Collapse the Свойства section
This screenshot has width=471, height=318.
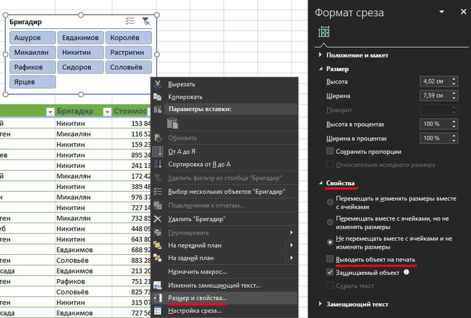pos(320,183)
